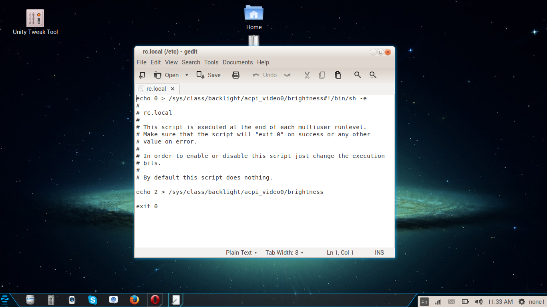Close the rc.local tab
The image size is (547, 307).
coord(173,89)
